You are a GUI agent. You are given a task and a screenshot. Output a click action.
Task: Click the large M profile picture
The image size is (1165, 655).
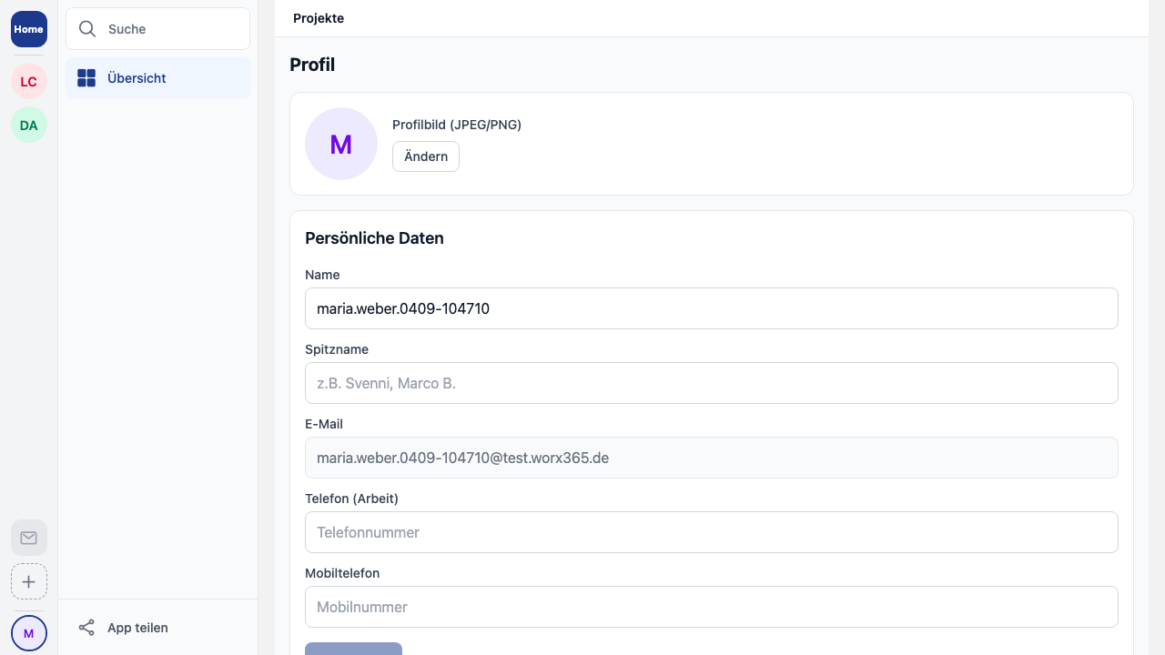(x=341, y=144)
